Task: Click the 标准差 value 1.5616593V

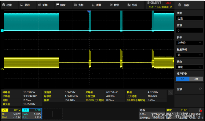Action: click(x=71, y=96)
